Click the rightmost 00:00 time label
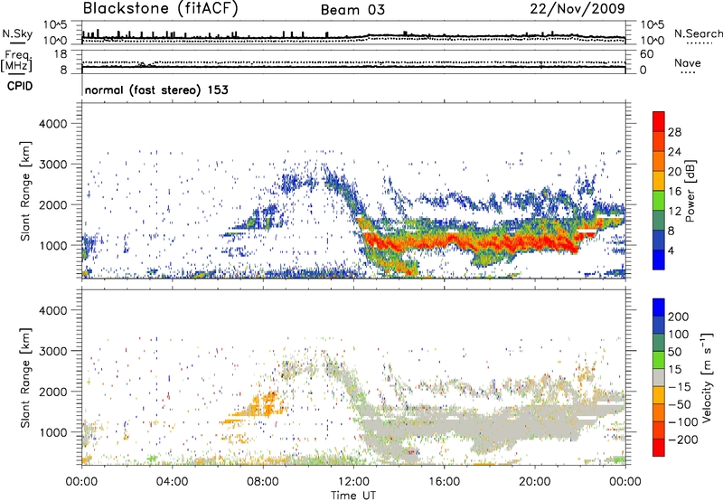The height and width of the screenshot is (501, 723). (625, 482)
